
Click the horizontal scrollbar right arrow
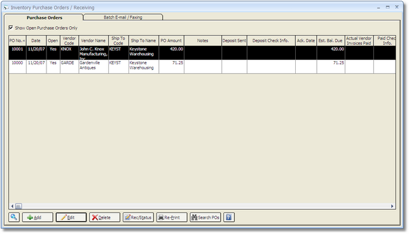tap(392, 206)
